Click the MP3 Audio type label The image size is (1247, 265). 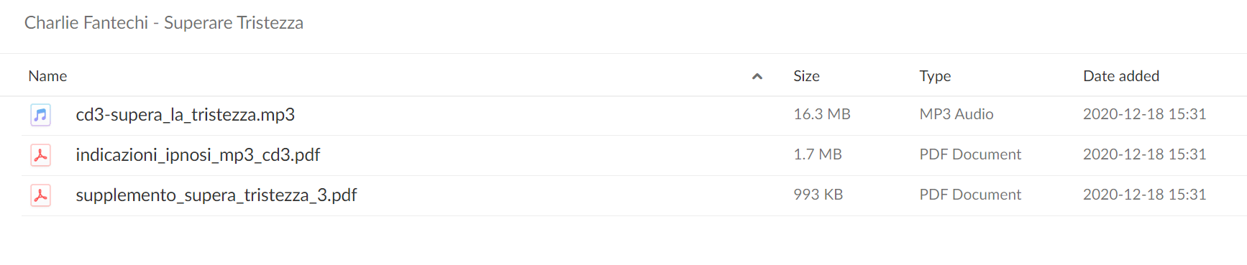(x=956, y=114)
